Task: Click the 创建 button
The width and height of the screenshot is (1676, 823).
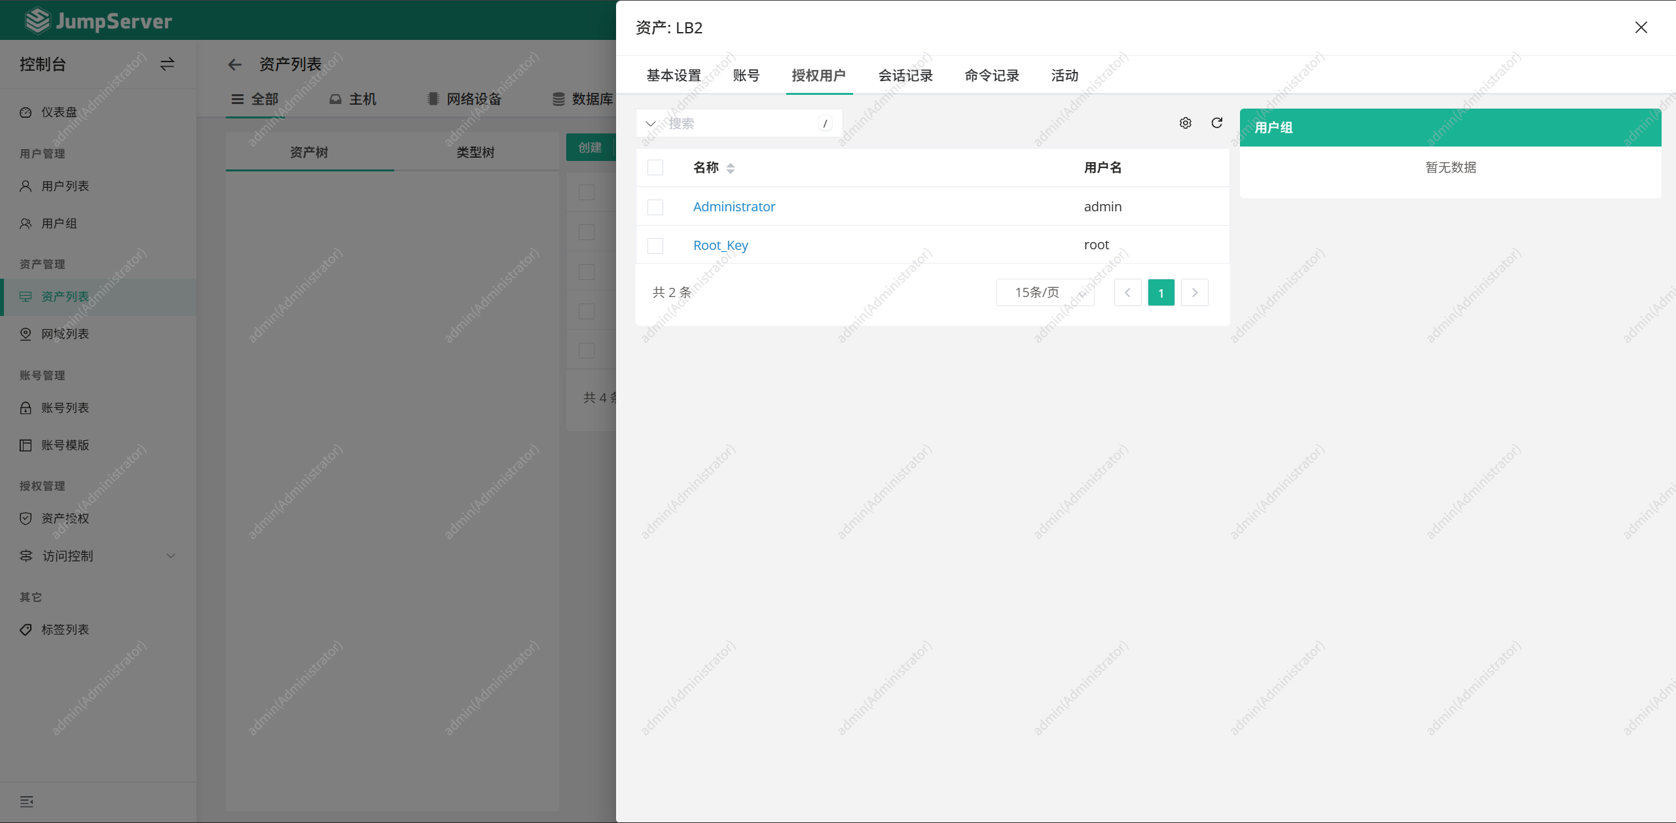Action: pos(590,148)
